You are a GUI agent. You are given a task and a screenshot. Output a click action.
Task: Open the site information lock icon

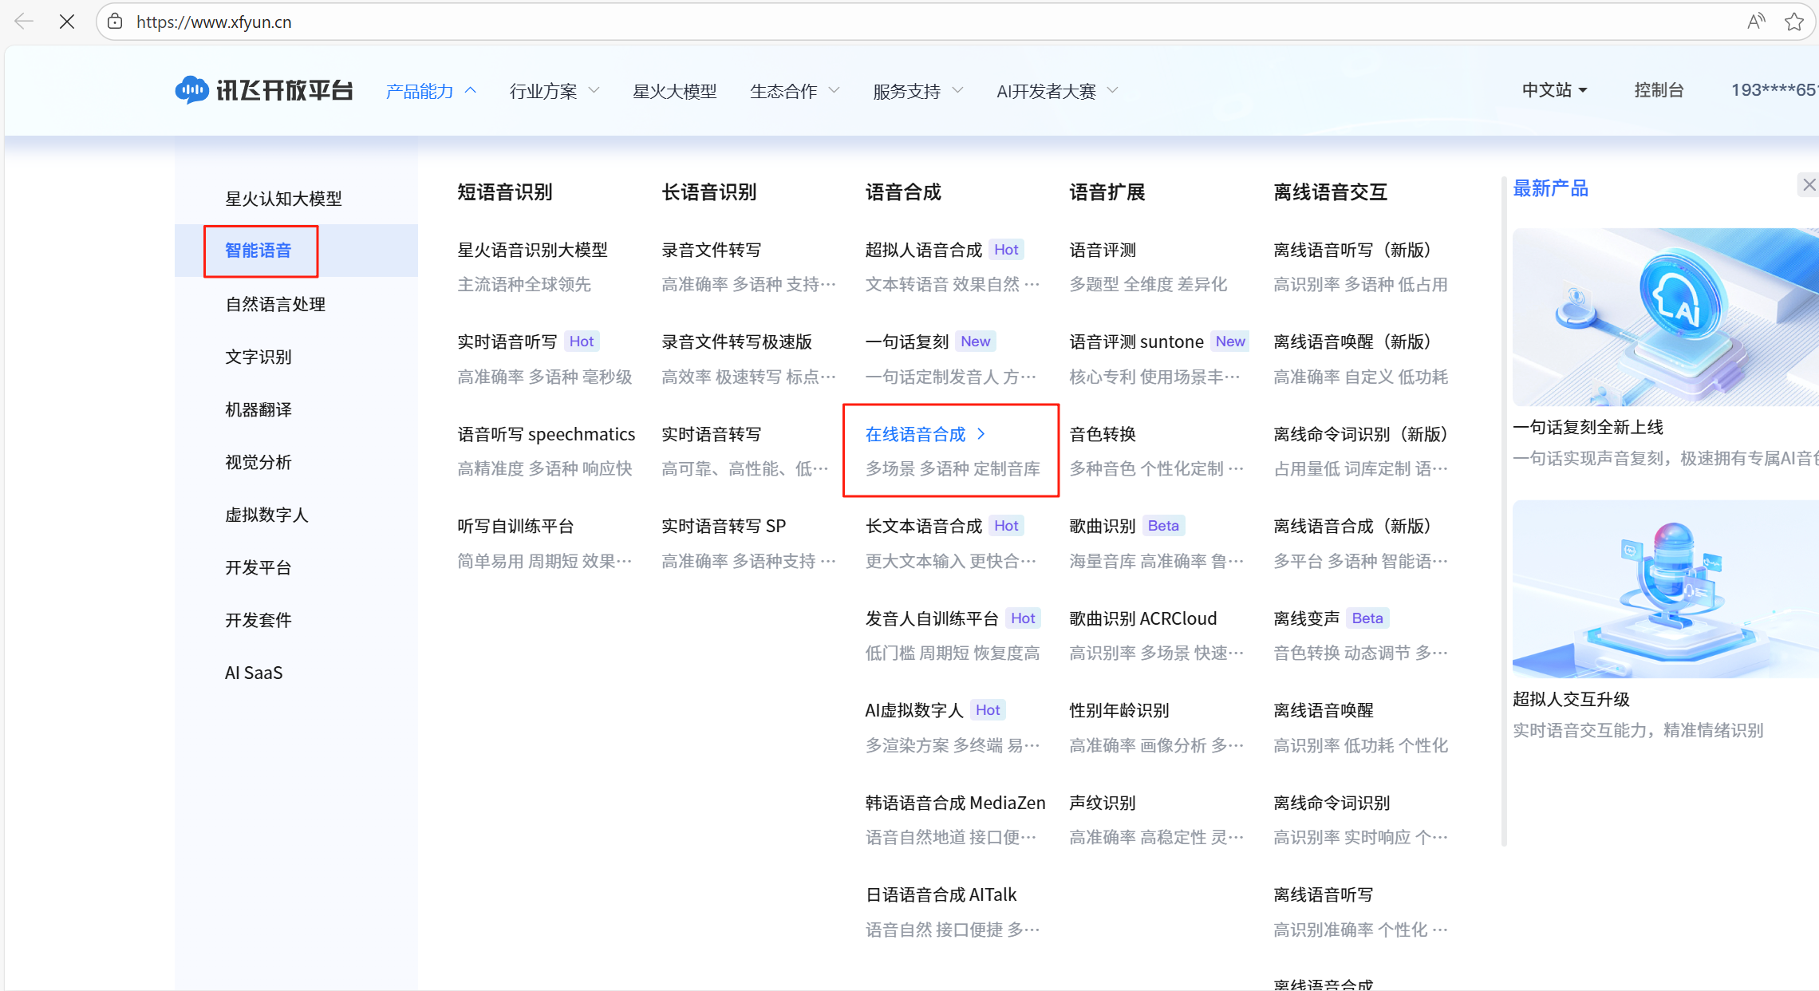pos(115,22)
